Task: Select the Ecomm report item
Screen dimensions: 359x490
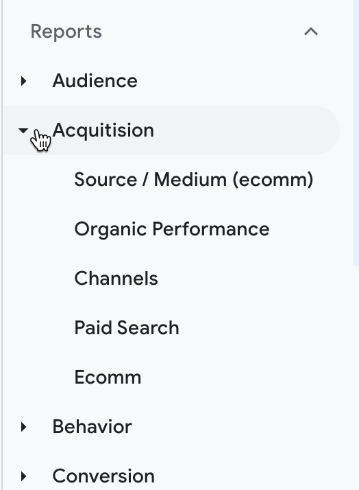Action: pyautogui.click(x=108, y=377)
